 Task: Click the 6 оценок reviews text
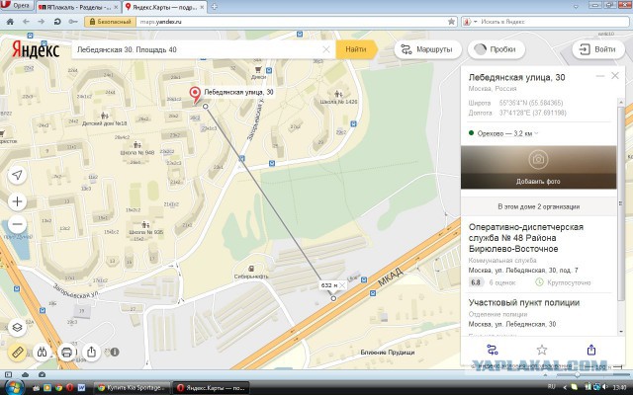(502, 283)
